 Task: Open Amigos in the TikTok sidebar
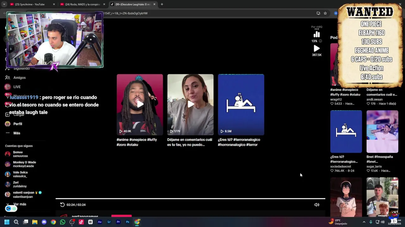19,78
